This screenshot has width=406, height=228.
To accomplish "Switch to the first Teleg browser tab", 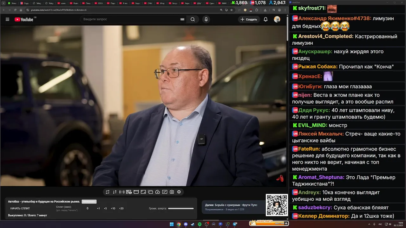I will pyautogui.click(x=37, y=3).
